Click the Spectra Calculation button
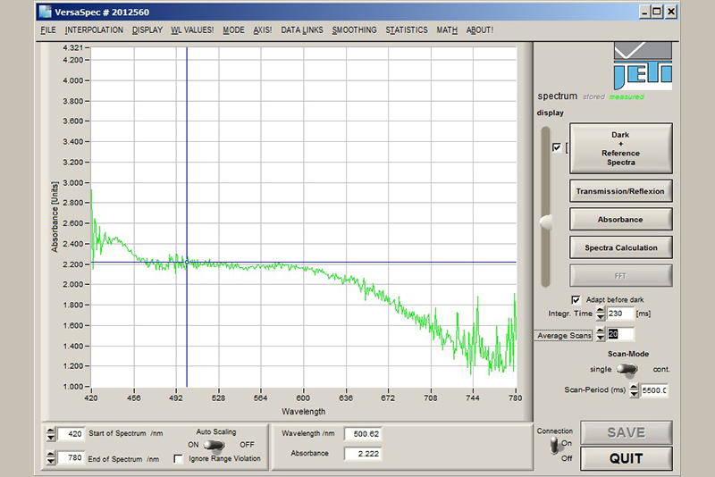715x477 pixels. click(620, 247)
